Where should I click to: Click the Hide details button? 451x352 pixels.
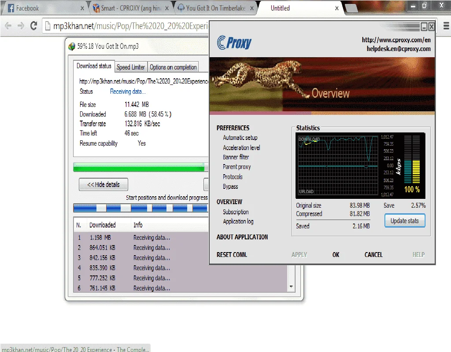(x=103, y=184)
